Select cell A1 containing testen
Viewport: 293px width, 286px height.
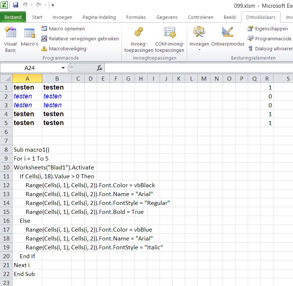(x=27, y=87)
